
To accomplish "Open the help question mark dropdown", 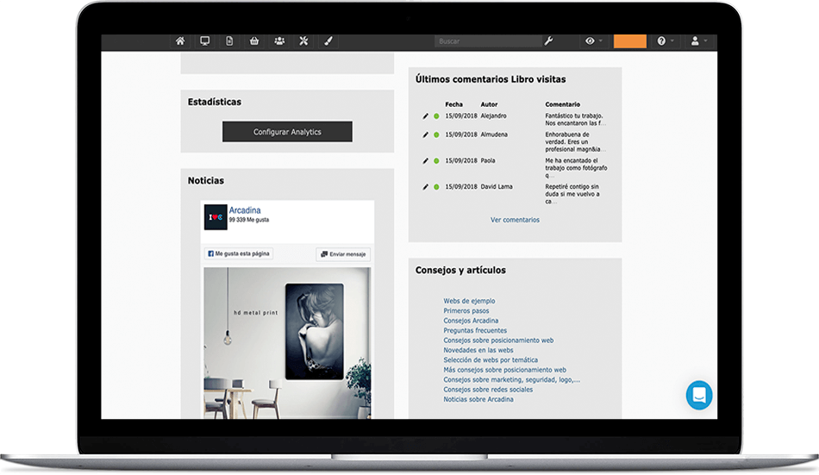I will coord(665,41).
